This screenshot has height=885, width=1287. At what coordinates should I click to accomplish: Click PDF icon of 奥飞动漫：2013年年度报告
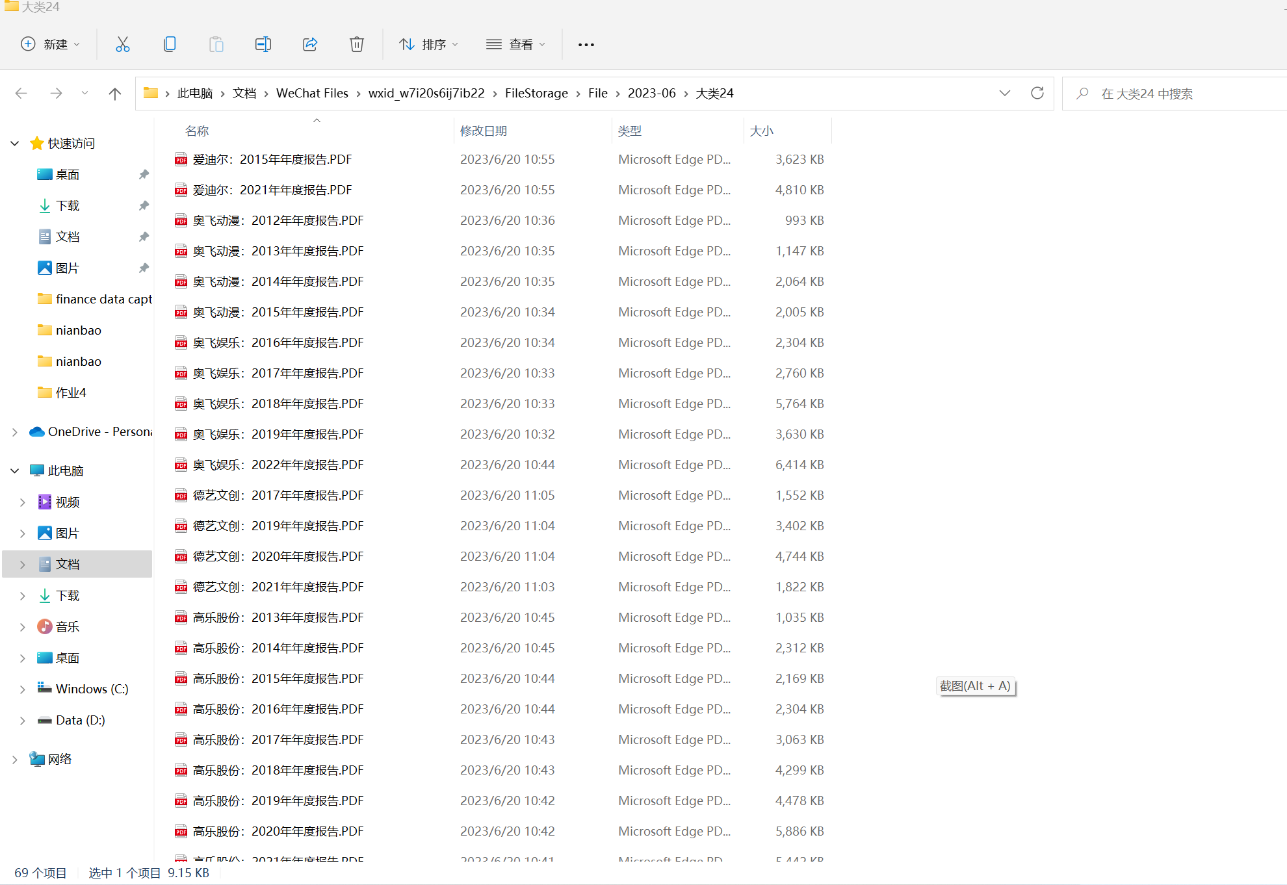[x=181, y=251]
